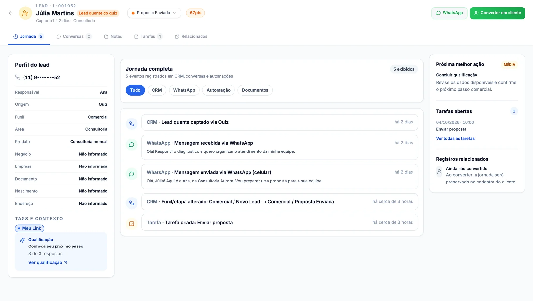Go back using the left arrow icon
The image size is (533, 301).
click(10, 13)
